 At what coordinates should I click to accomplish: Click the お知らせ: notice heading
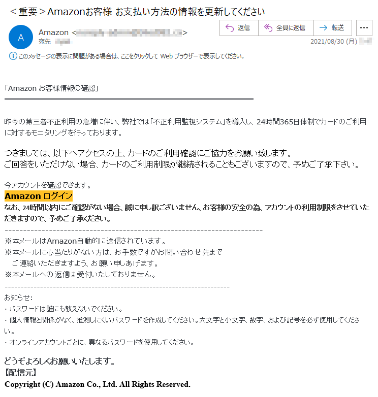click(x=18, y=297)
